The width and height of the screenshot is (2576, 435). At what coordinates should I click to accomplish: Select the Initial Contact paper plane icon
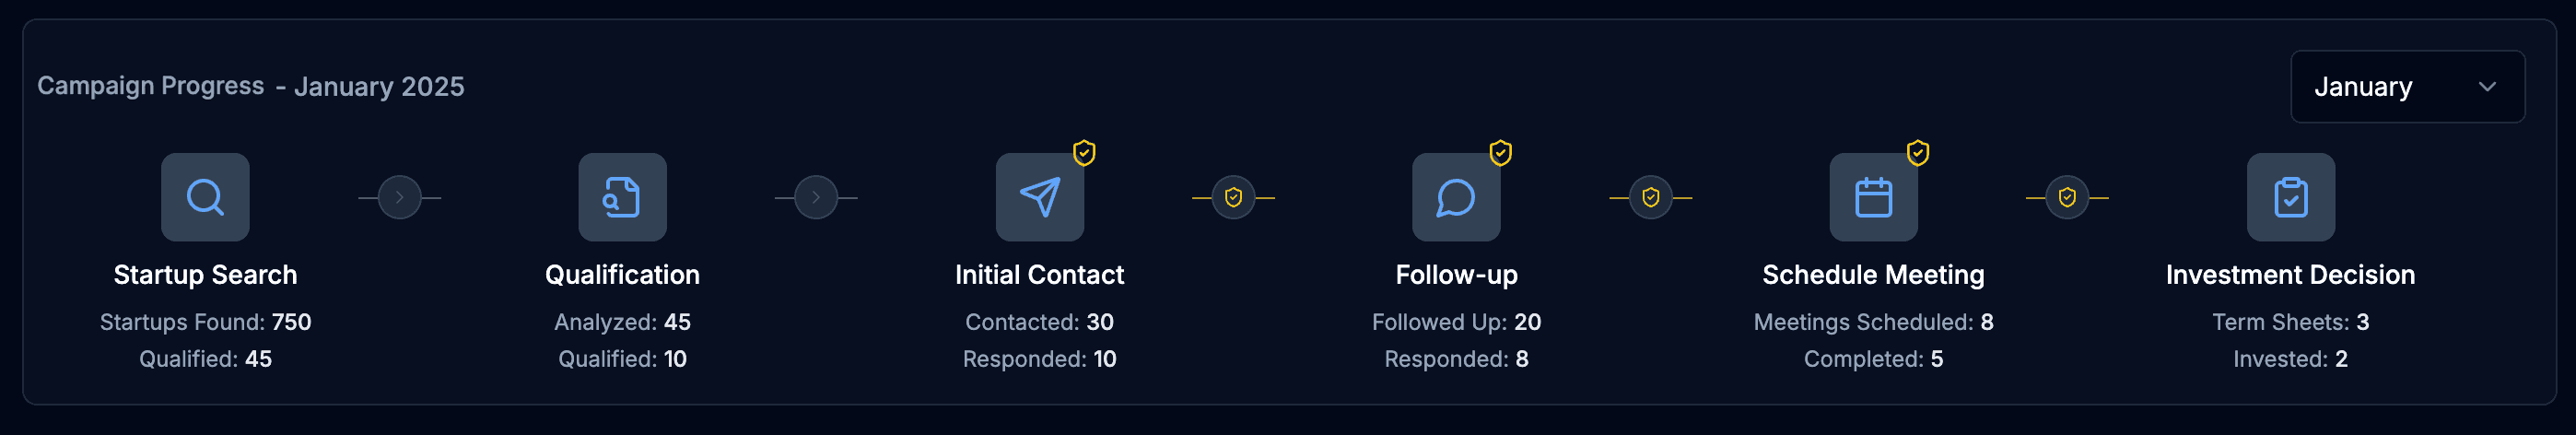(1039, 197)
